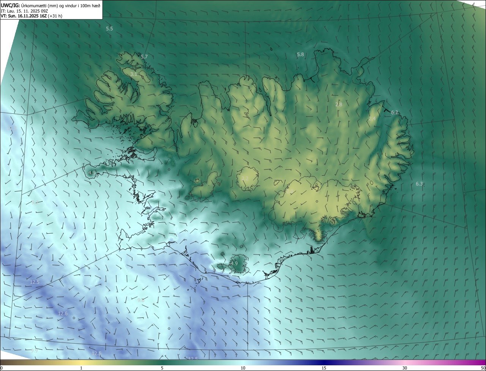Select the 3.2 label on the central glacier
The width and height of the screenshot is (486, 371).
[x=245, y=178]
